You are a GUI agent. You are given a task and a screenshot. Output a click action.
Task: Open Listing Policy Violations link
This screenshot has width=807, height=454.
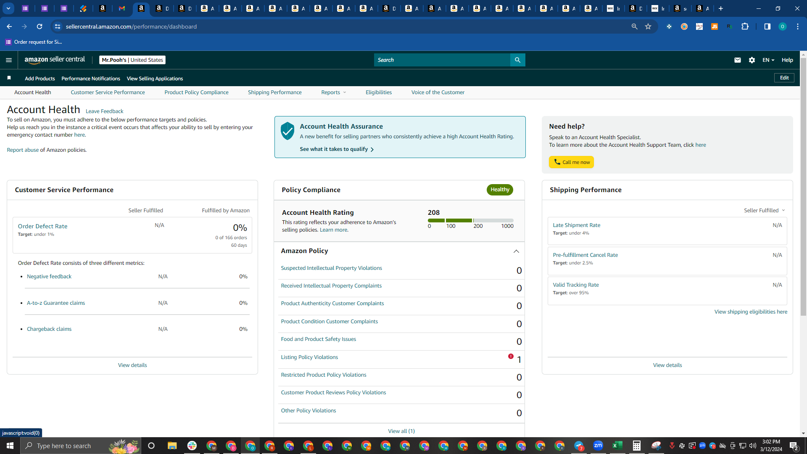coord(309,357)
